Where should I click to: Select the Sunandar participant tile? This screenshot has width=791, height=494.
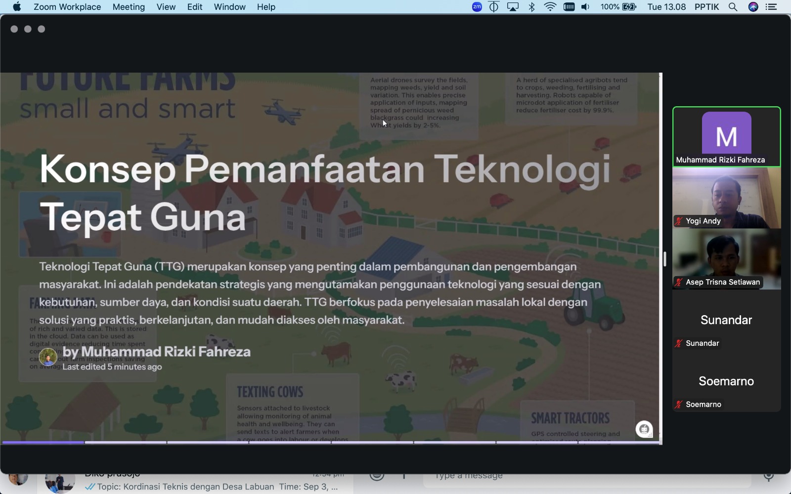tap(726, 321)
